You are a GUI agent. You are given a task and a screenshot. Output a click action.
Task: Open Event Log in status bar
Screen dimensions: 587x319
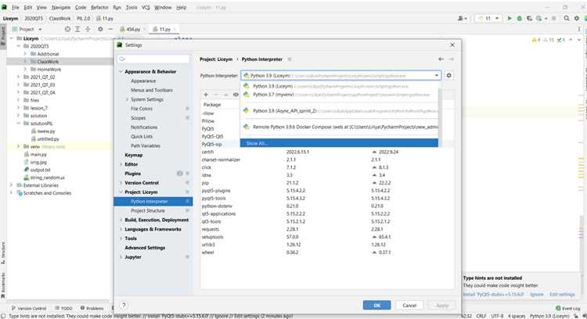[568, 308]
